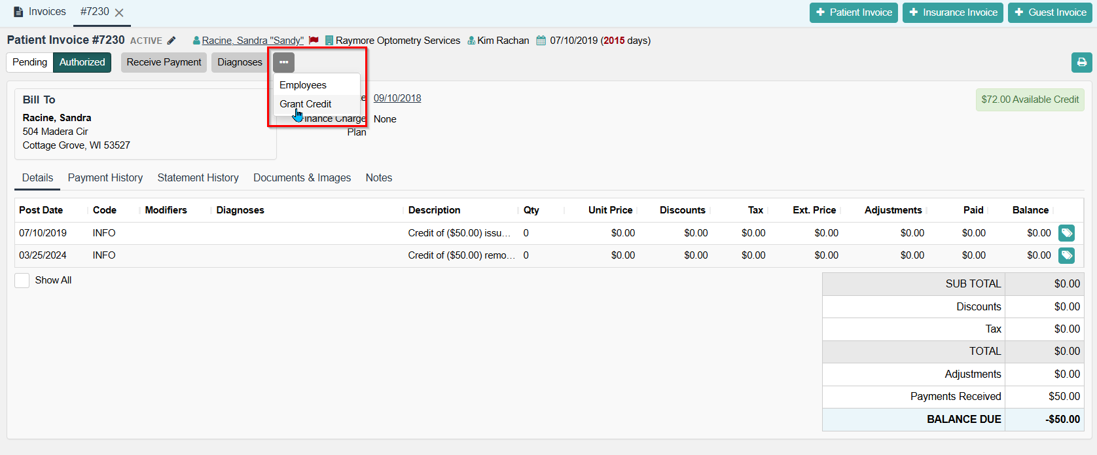Collapse the three-dots more actions menu
The image size is (1097, 455).
tap(283, 62)
